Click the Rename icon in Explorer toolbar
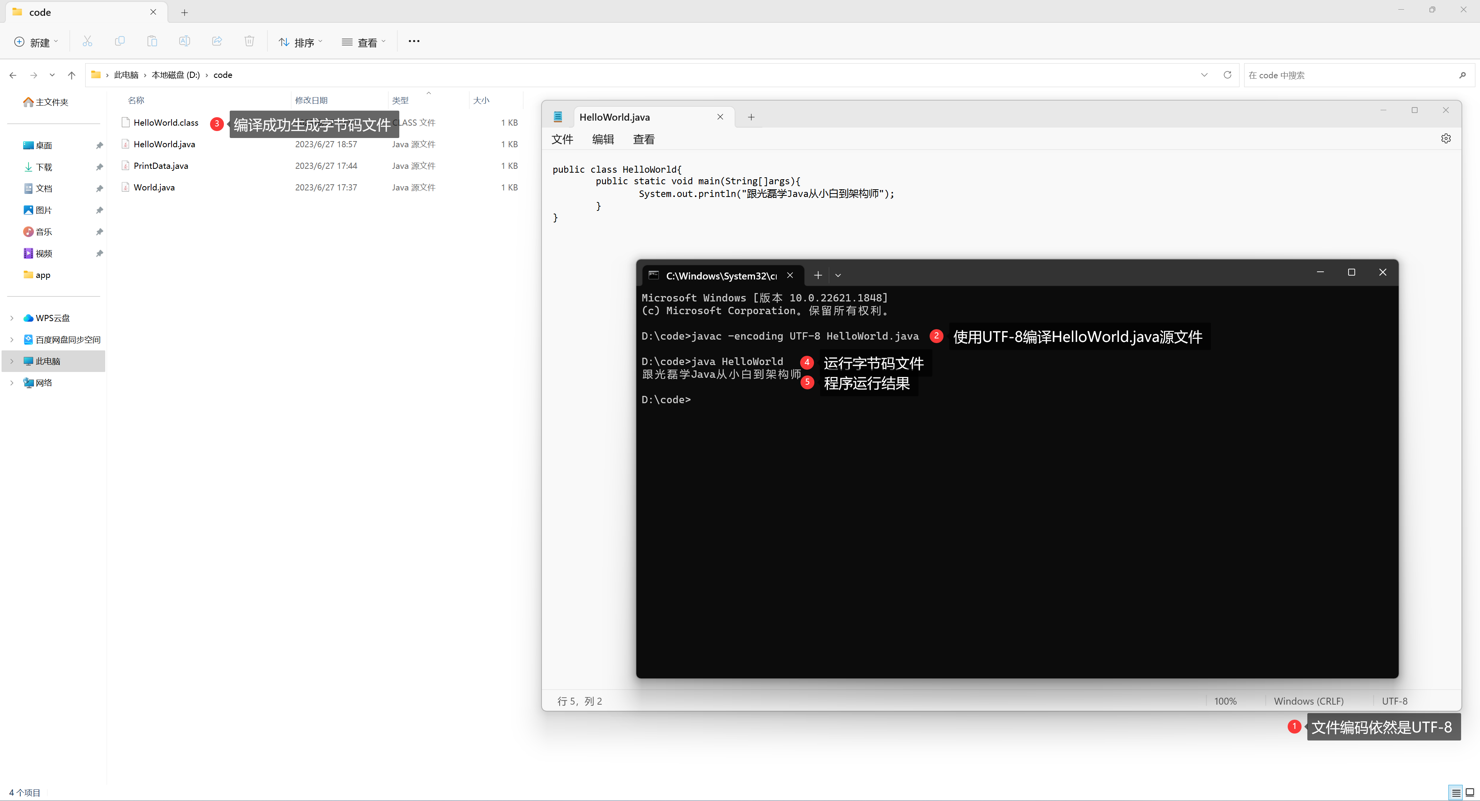Viewport: 1480px width, 801px height. click(x=185, y=41)
